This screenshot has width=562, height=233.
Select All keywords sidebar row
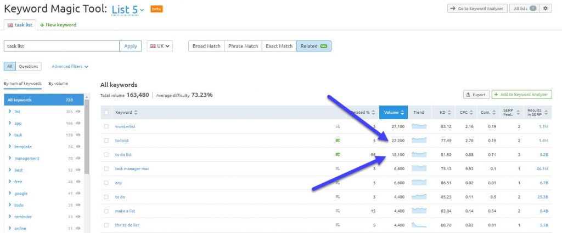click(x=44, y=100)
